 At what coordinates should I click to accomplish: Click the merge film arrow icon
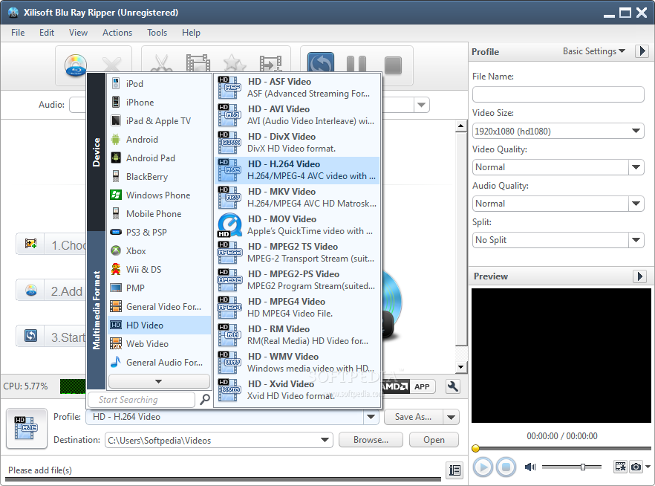pyautogui.click(x=270, y=65)
